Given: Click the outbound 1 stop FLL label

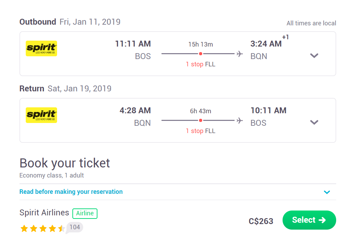Looking at the screenshot, I should [200, 64].
